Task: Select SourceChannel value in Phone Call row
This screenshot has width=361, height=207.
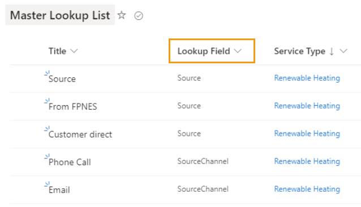Action: pos(203,161)
